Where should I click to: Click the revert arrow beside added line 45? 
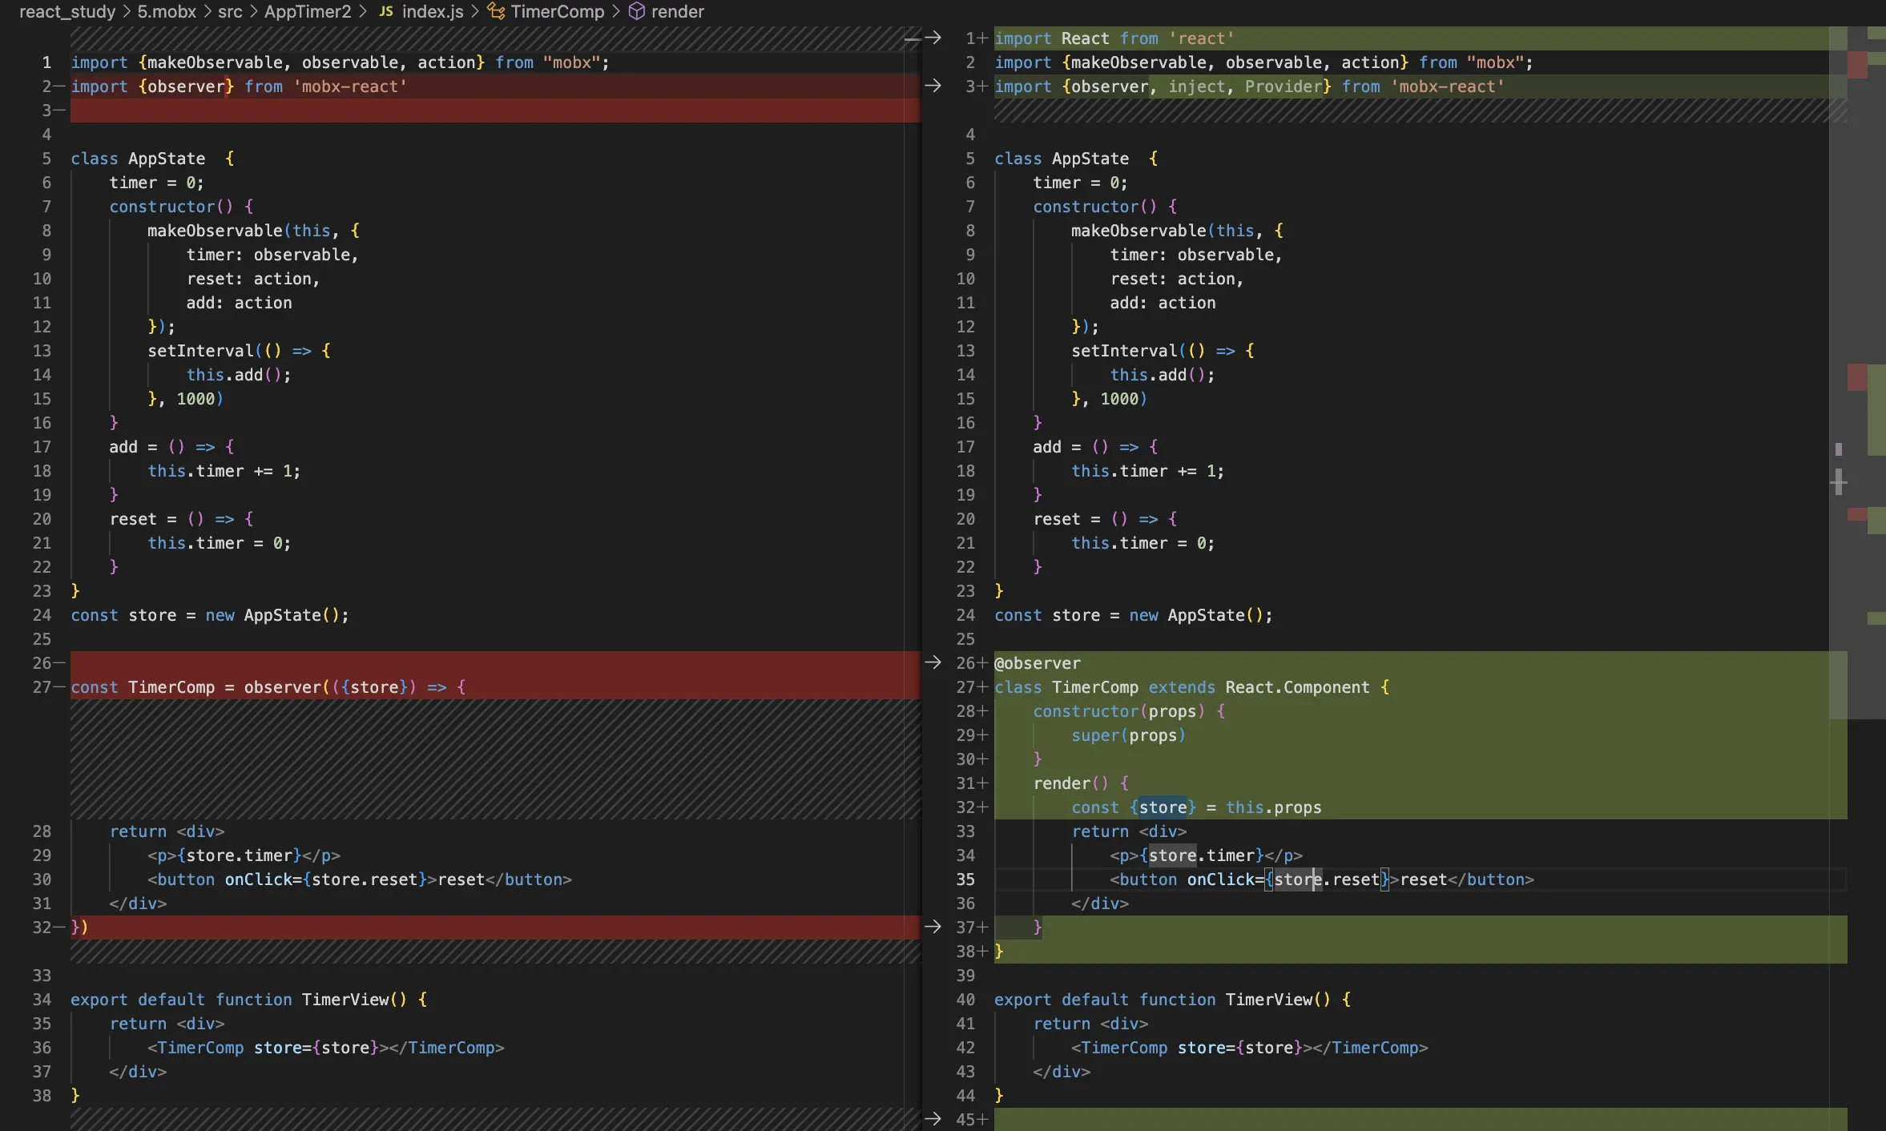[933, 1119]
